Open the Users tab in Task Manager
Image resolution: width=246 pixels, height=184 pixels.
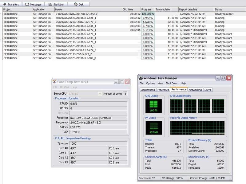208,90
